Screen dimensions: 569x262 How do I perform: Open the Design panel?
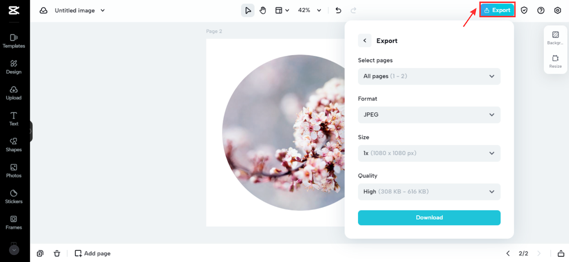tap(14, 67)
